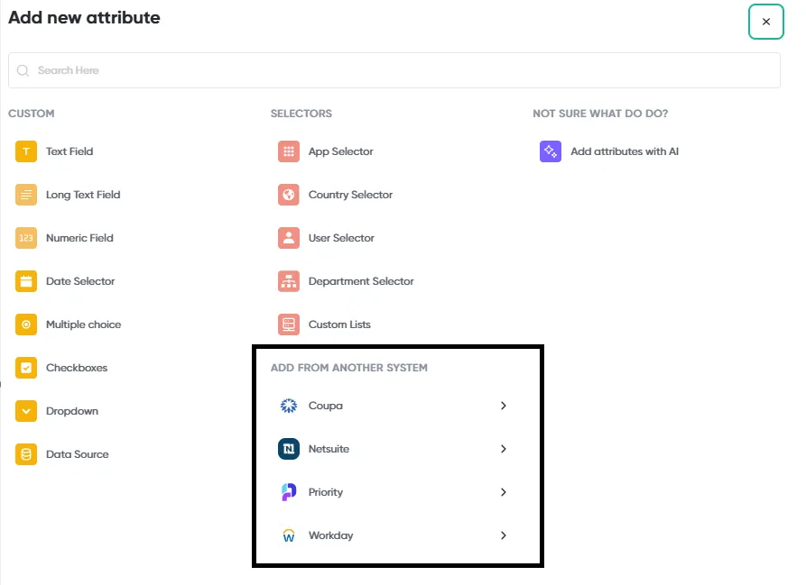
Task: Choose the Date Selector label
Action: pos(80,281)
